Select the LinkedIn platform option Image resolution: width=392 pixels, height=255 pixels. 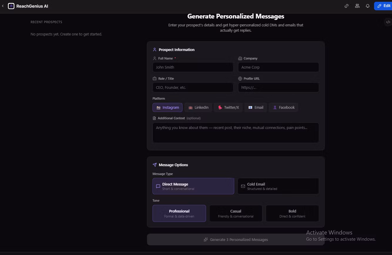coord(198,108)
